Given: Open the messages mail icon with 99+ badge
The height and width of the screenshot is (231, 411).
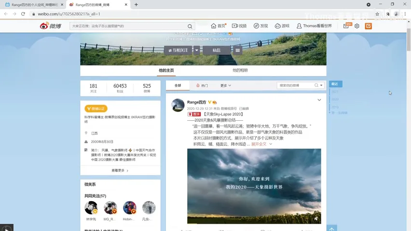Looking at the screenshot, I should (346, 26).
